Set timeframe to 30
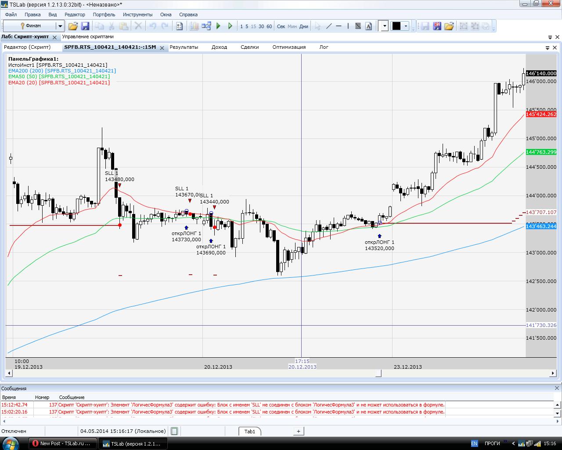Viewport: 562px width, 450px height. pos(261,26)
